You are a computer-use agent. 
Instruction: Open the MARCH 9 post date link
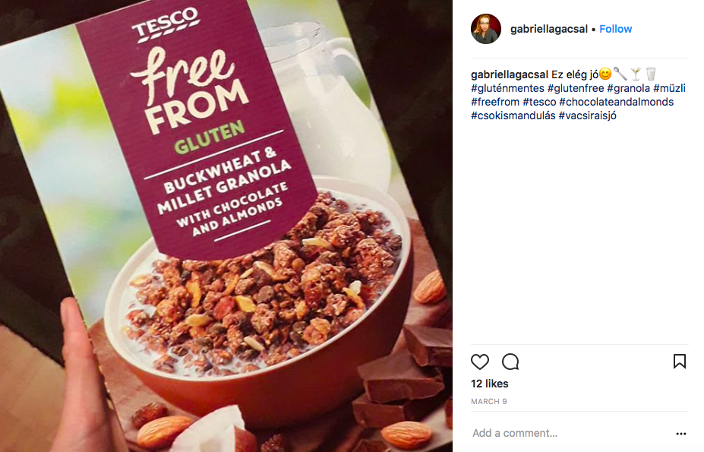click(489, 401)
